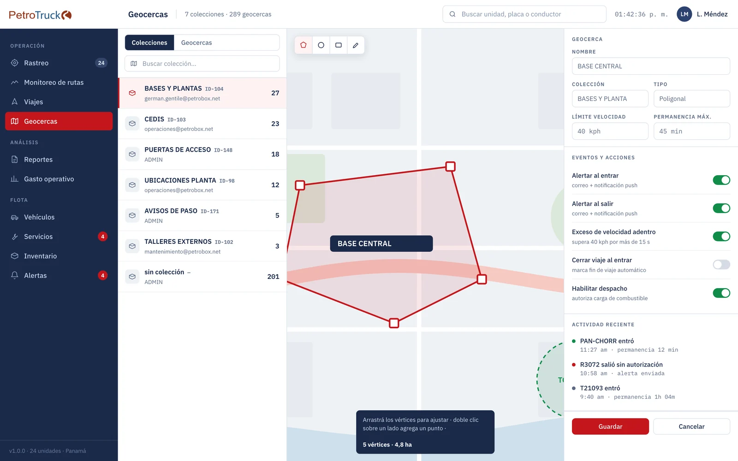Click the LM user avatar
The height and width of the screenshot is (461, 738).
(x=684, y=14)
